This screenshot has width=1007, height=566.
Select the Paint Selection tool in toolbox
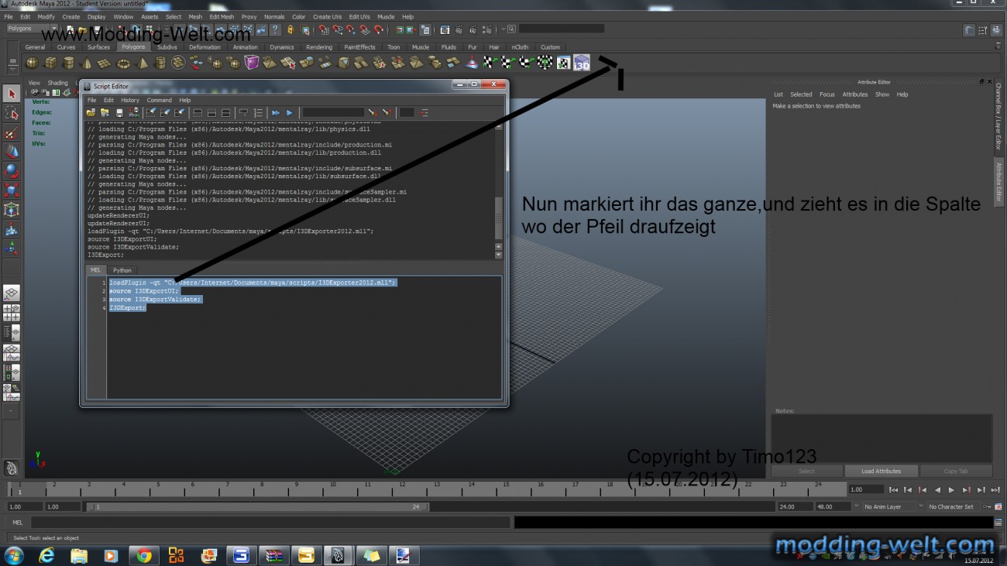(11, 132)
